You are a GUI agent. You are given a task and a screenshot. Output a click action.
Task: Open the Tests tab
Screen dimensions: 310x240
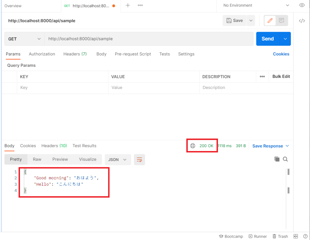coord(164,54)
